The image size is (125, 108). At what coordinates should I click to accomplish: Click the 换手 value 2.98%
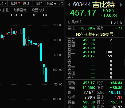click(89, 97)
